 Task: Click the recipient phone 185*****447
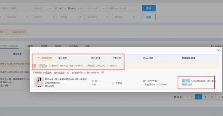152,81
